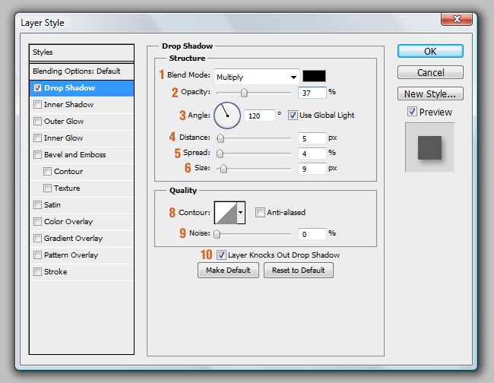Select Bevel and Emboss in styles list
Image resolution: width=494 pixels, height=383 pixels.
(74, 155)
